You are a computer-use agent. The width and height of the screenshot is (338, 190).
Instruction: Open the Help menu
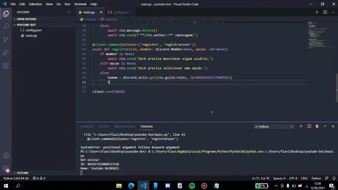93,4
